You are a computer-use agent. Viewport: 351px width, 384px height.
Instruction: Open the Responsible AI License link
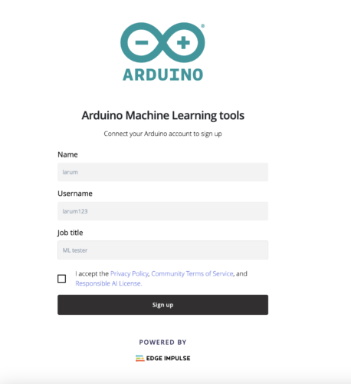[x=109, y=283]
